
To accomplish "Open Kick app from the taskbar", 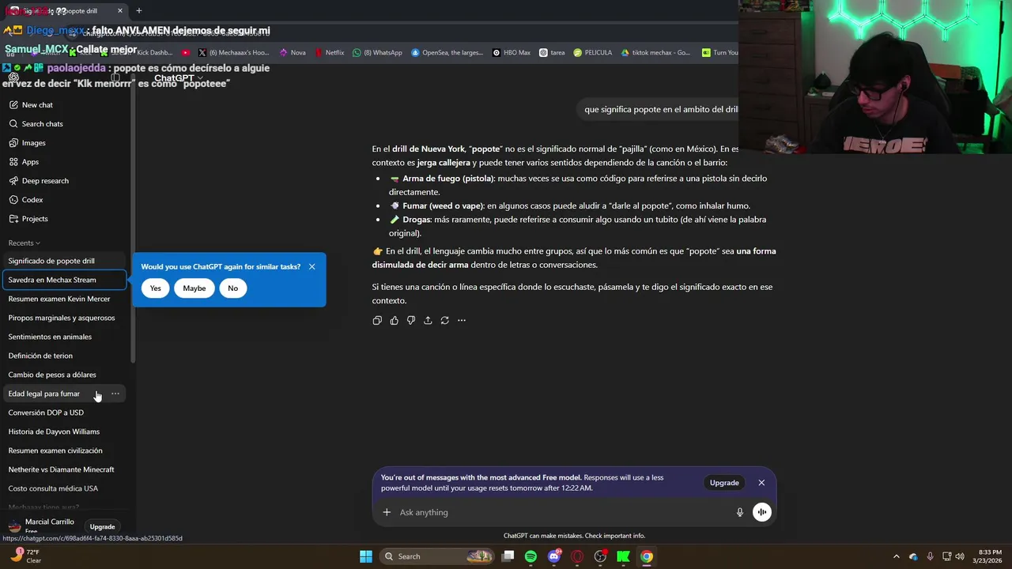I will pos(624,556).
